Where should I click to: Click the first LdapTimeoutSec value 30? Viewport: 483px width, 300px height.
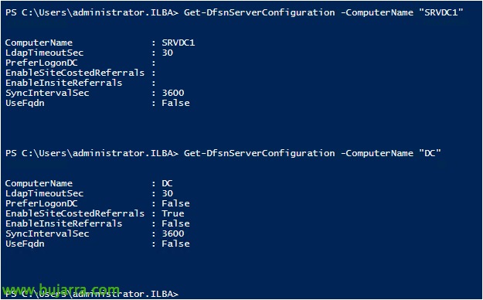click(167, 53)
